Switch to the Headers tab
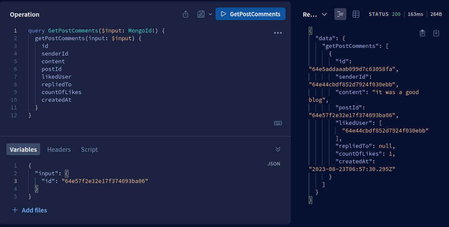This screenshot has width=449, height=227. pyautogui.click(x=59, y=150)
